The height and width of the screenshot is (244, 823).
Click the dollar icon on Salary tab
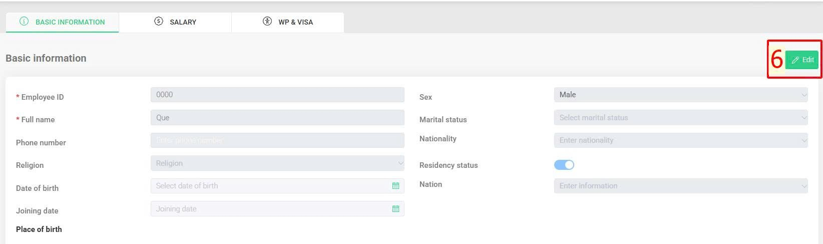click(x=159, y=21)
